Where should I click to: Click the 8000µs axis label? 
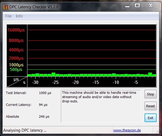click(16, 40)
